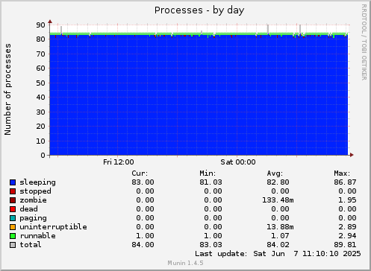371x271 pixels.
Task: Click the 'Last update' timestamp line
Action: click(278, 254)
